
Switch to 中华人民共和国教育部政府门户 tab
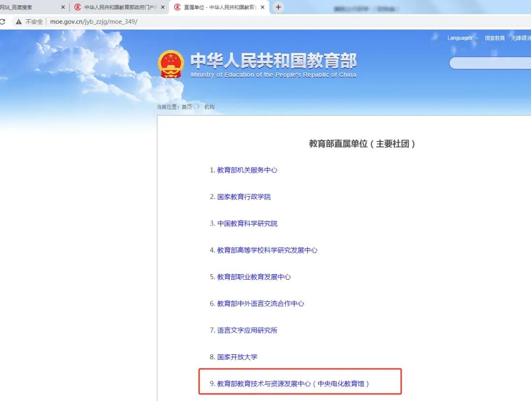tap(119, 7)
